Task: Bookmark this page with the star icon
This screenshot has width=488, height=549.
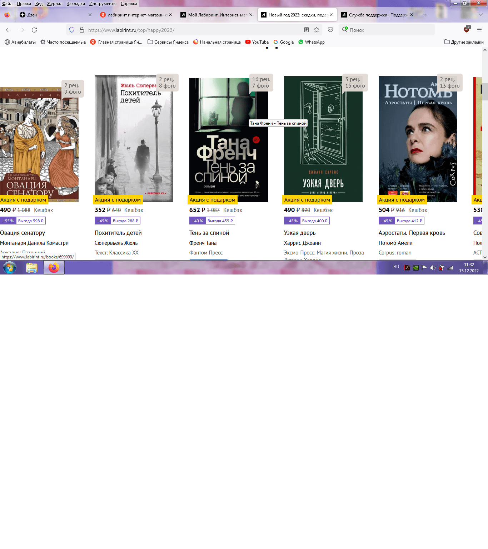Action: click(317, 30)
